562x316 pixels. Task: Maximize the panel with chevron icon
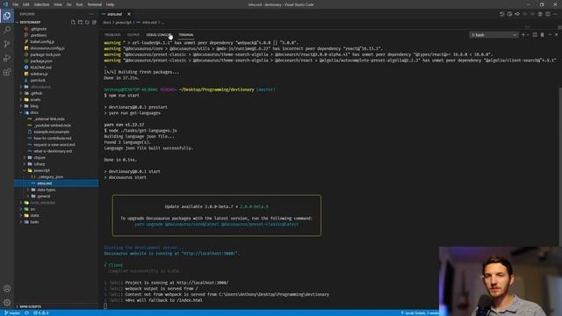[550, 35]
